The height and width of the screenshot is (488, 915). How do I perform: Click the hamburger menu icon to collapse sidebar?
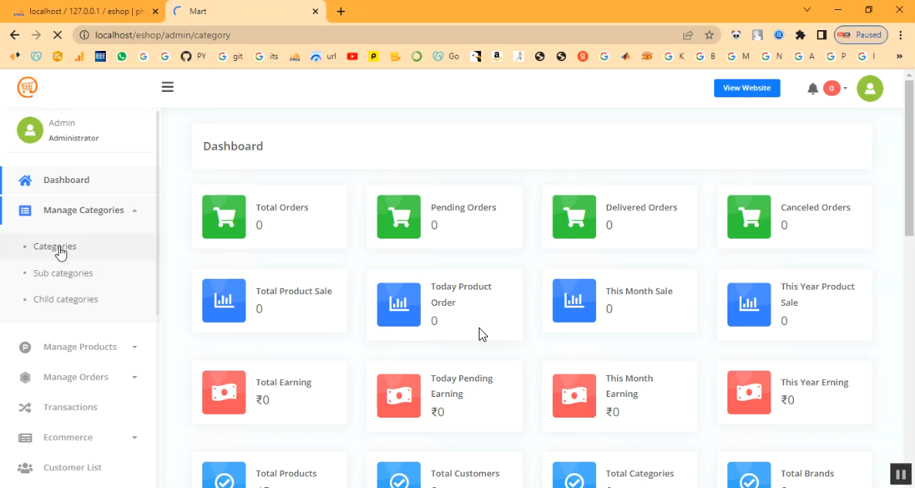click(168, 87)
